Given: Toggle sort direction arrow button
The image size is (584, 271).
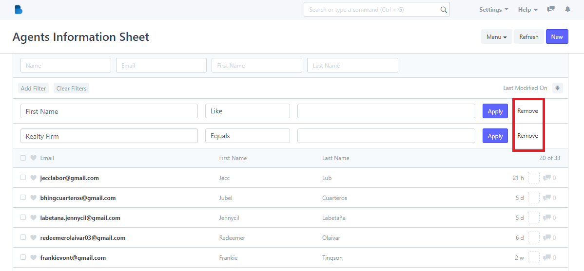Looking at the screenshot, I should (x=558, y=88).
